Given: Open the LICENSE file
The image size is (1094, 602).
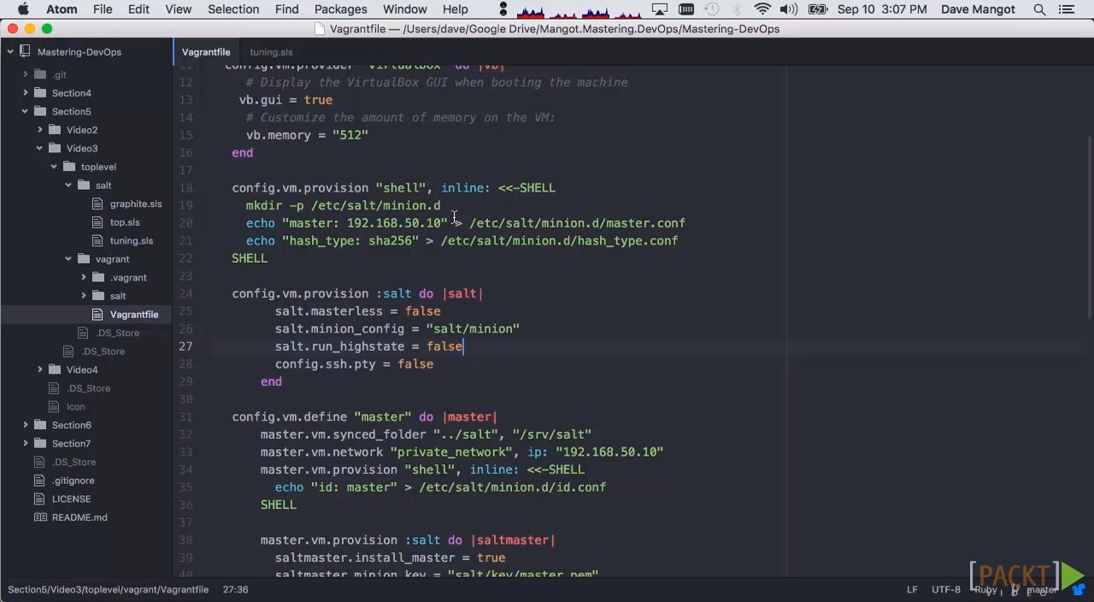Looking at the screenshot, I should 71,499.
